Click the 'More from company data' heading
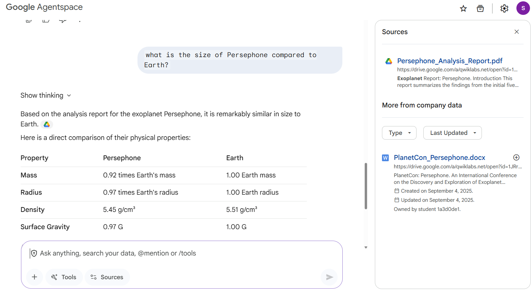Image resolution: width=532 pixels, height=290 pixels. click(x=422, y=105)
